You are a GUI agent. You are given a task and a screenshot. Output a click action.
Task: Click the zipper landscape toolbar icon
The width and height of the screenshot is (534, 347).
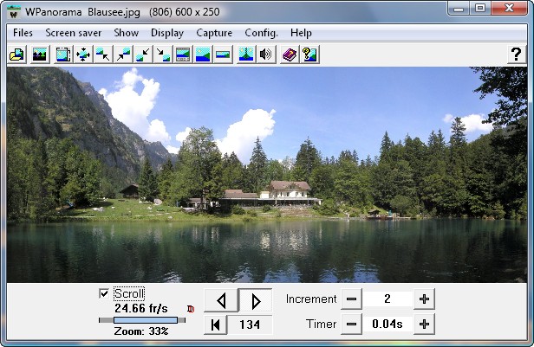[246, 55]
